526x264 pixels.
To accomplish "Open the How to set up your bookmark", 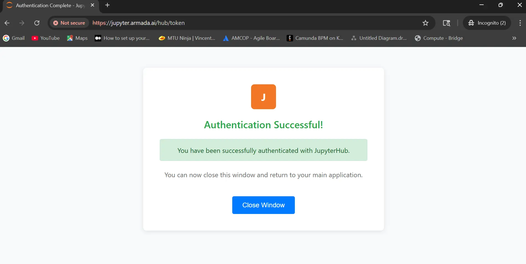I will click(122, 38).
